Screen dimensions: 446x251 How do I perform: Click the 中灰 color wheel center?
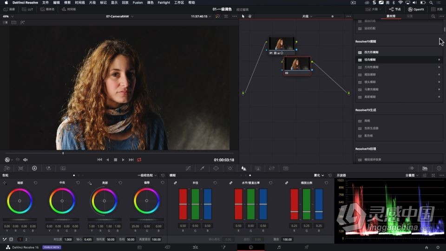pos(62,201)
